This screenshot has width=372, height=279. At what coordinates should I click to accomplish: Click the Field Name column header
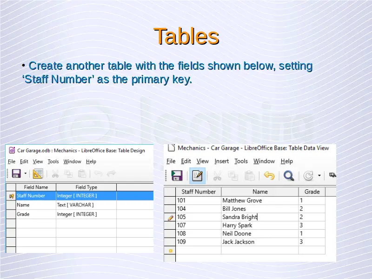(x=36, y=187)
